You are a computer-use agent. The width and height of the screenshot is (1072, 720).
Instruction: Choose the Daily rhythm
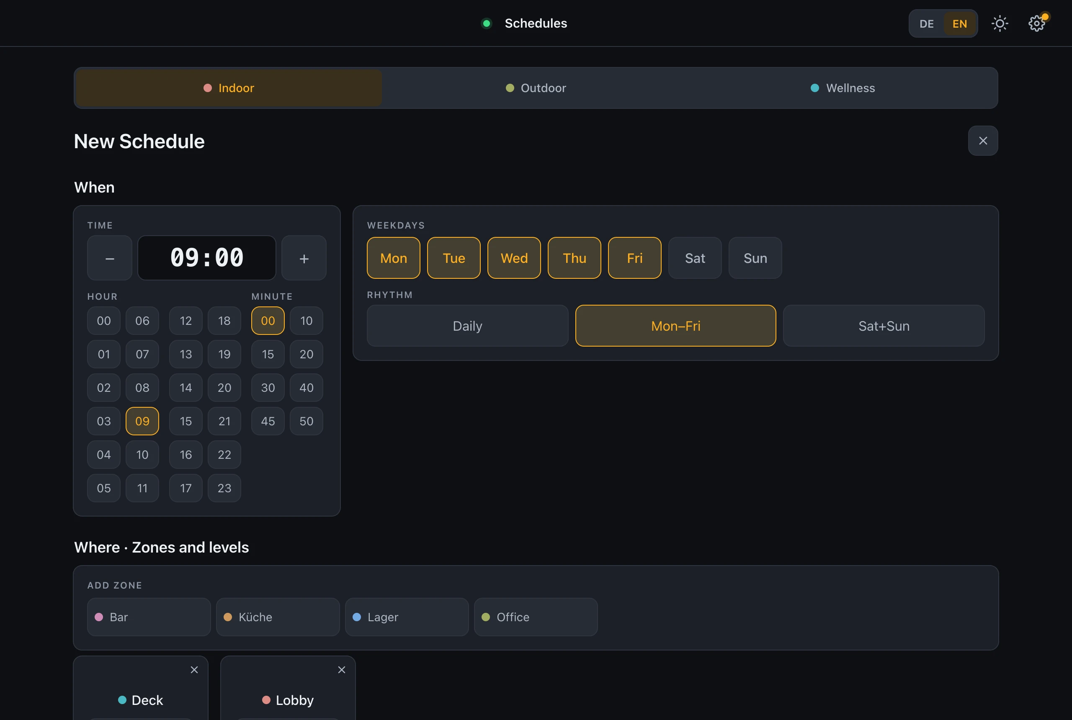pos(468,326)
